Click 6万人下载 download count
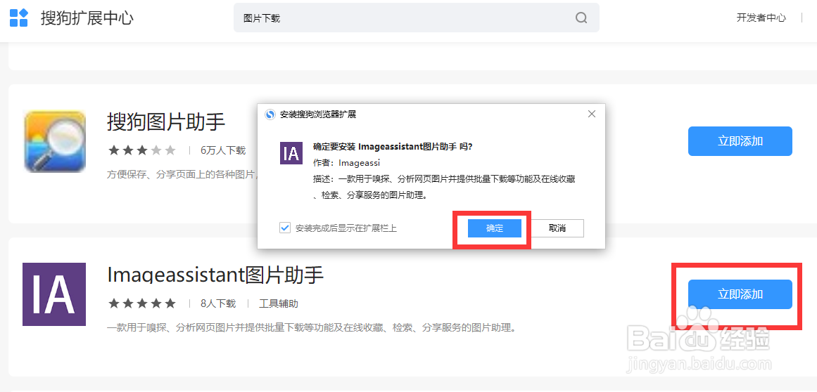 [x=223, y=151]
